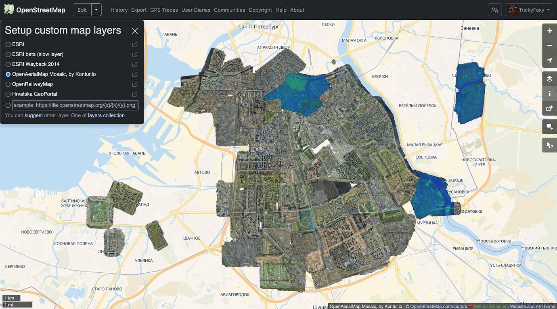
Task: Select the ESRI beta (slow layer) radio
Action: [x=8, y=54]
